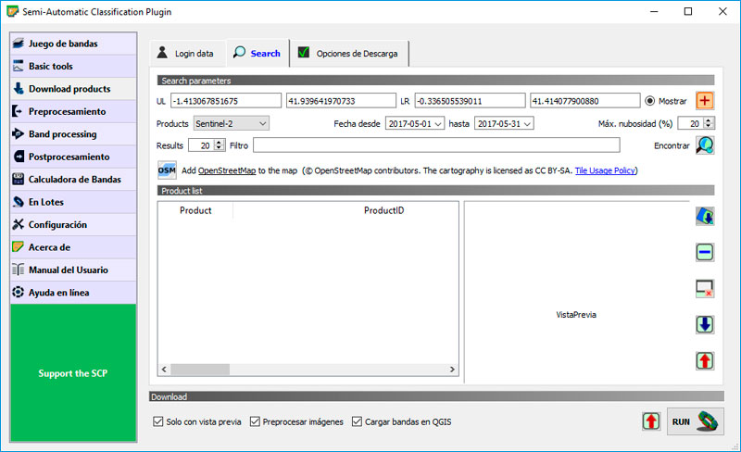The width and height of the screenshot is (741, 452).
Task: Toggle Solo con vista previa checkbox
Action: tap(158, 421)
